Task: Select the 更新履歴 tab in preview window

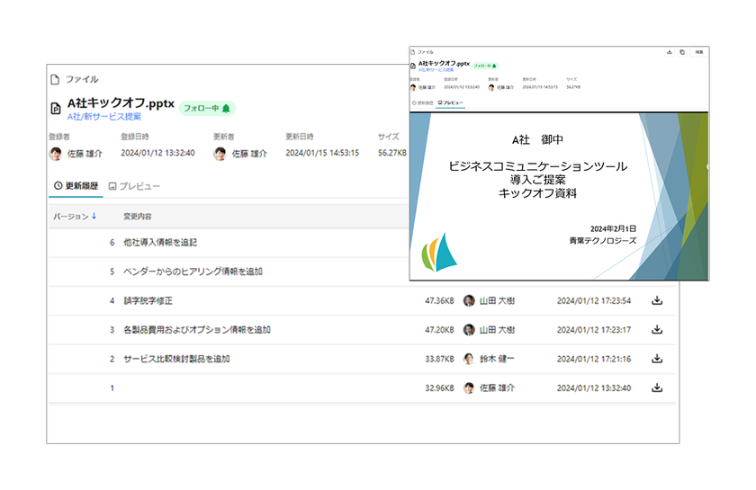Action: pos(423,102)
